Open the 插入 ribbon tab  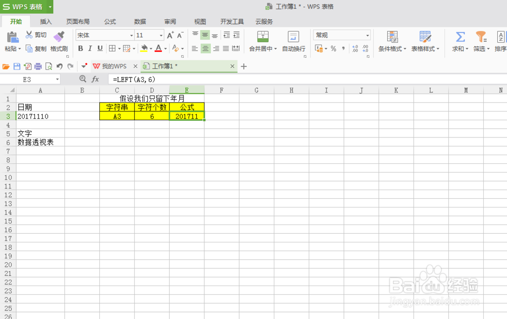coord(46,22)
